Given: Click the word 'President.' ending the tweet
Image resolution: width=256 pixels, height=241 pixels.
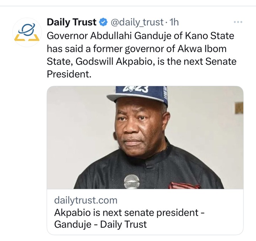Looking at the screenshot, I should pos(69,74).
